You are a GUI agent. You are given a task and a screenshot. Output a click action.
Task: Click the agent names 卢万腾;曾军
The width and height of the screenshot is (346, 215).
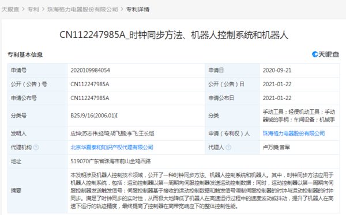click(276, 147)
